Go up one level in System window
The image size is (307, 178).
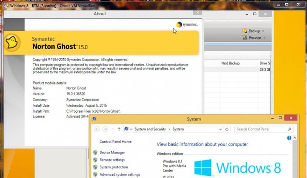point(119,129)
